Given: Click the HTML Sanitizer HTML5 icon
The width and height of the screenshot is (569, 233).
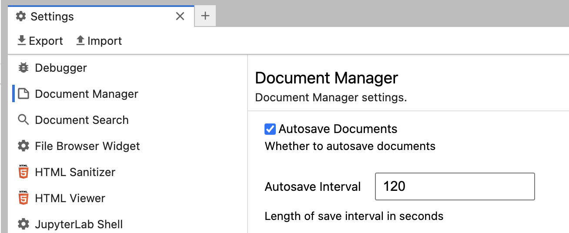Looking at the screenshot, I should (23, 172).
